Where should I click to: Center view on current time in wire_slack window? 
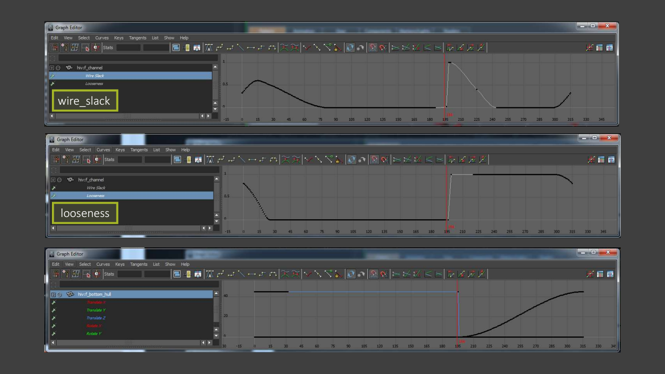(197, 47)
